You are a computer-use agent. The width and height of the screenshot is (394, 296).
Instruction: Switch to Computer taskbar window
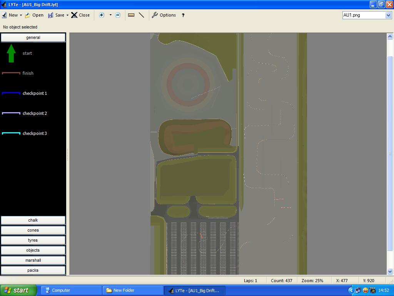[x=71, y=290]
